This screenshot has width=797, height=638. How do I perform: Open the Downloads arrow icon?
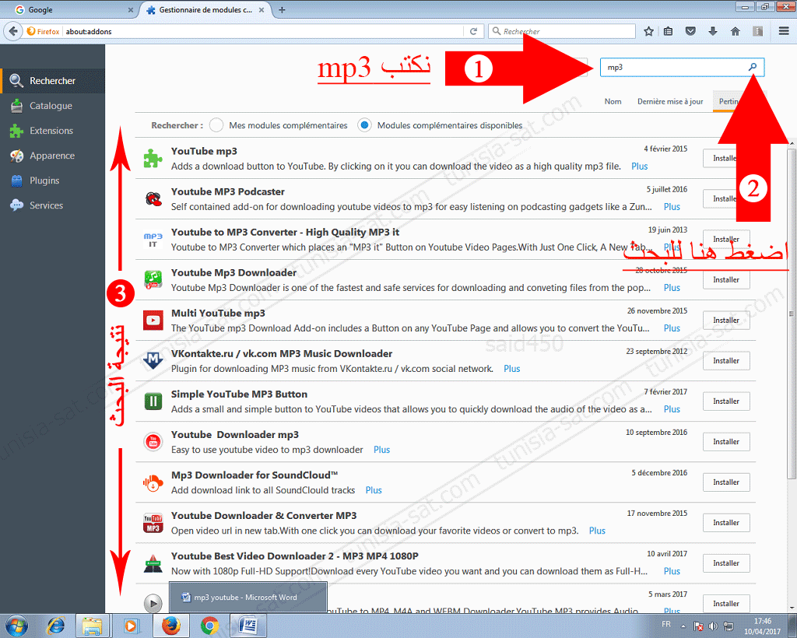pos(713,31)
